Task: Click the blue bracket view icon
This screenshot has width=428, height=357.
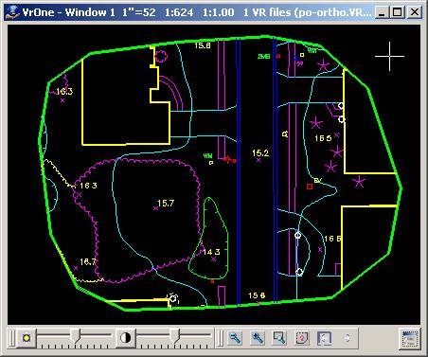Action: pyautogui.click(x=325, y=338)
